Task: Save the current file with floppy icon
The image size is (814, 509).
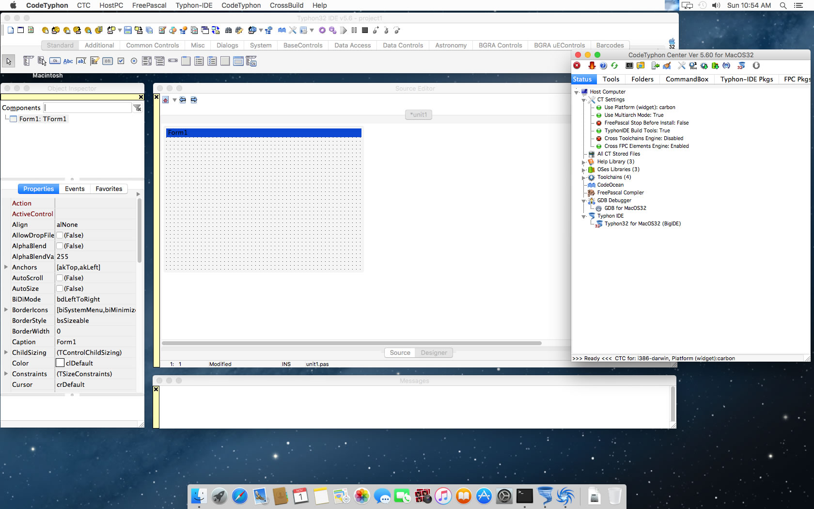Action: [x=128, y=30]
